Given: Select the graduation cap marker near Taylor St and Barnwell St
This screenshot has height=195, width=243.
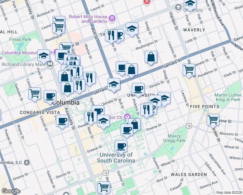Looking at the screenshot, I should [132, 29].
